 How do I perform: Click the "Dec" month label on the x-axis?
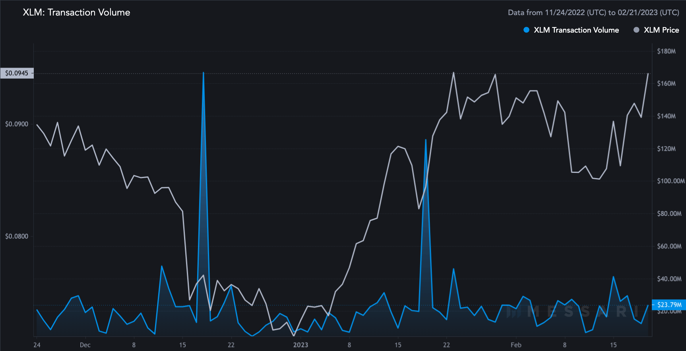click(85, 345)
